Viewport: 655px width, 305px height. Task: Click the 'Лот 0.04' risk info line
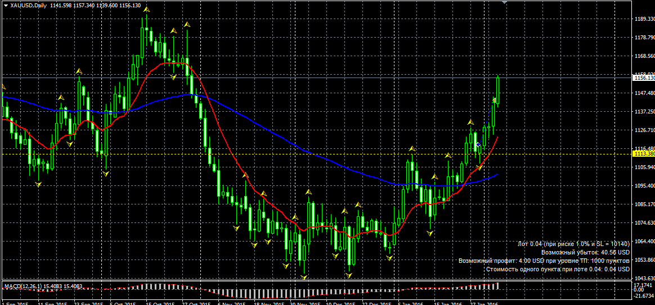point(573,244)
